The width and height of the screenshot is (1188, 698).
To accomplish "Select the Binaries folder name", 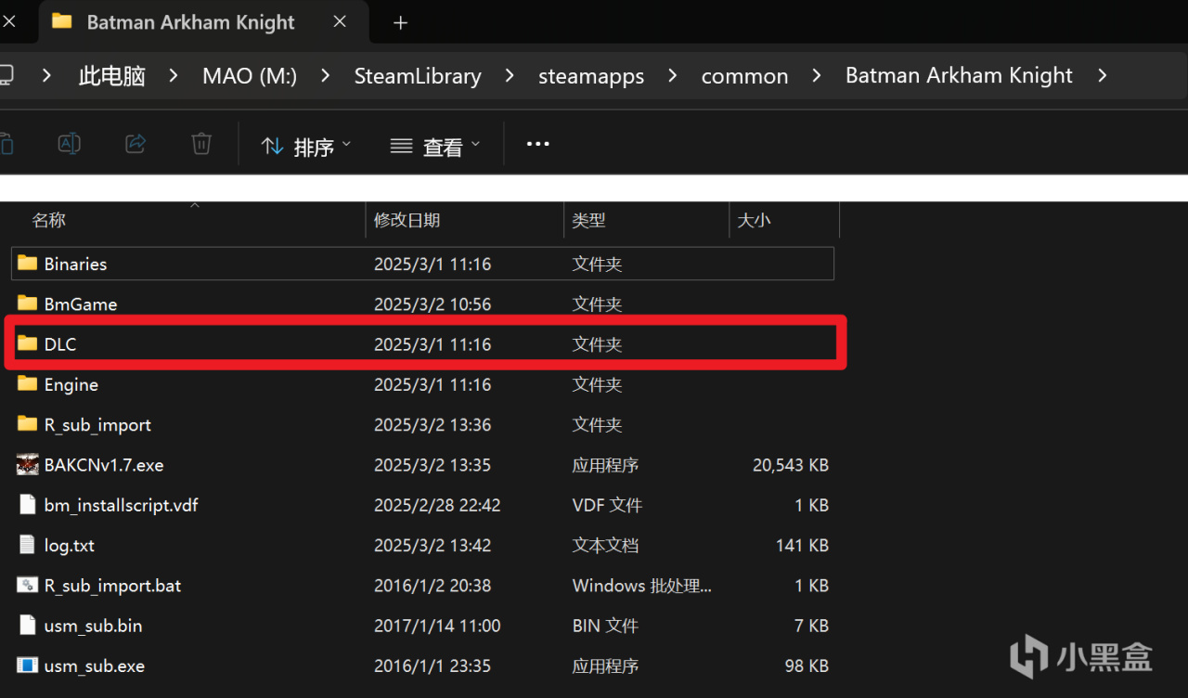I will (75, 264).
